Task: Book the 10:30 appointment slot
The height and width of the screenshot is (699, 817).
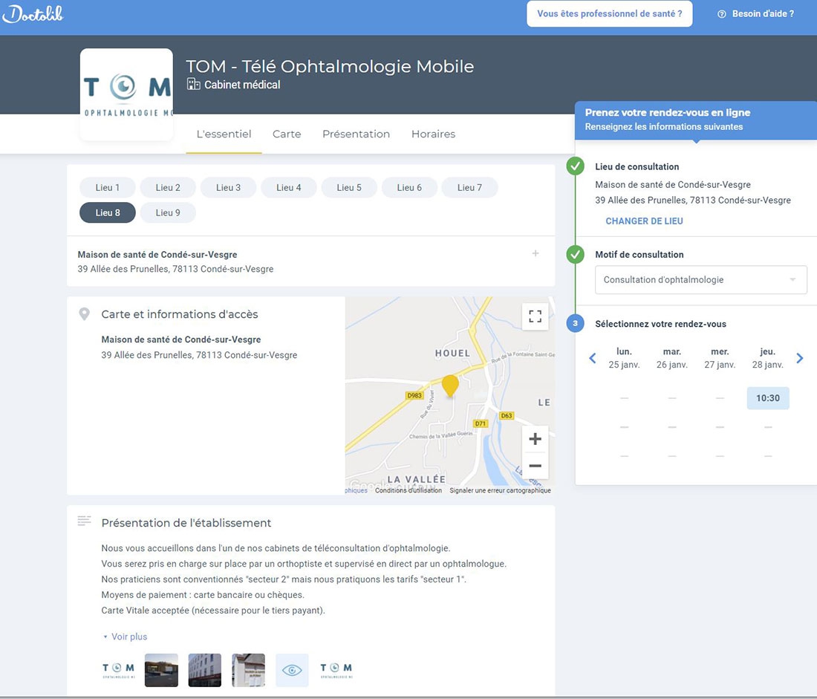Action: pyautogui.click(x=768, y=398)
